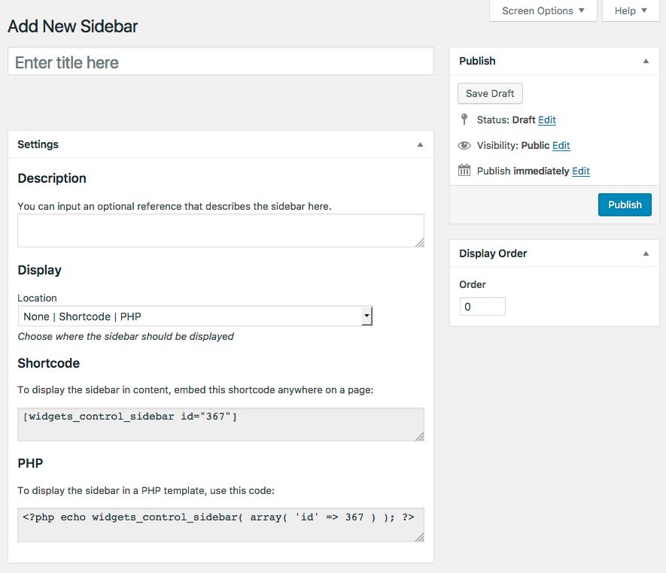This screenshot has height=573, width=666.
Task: Edit the draft status
Action: coord(547,120)
